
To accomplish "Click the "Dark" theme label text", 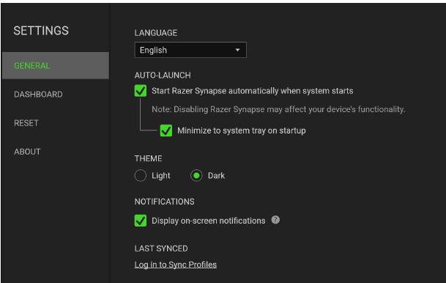I will (216, 176).
